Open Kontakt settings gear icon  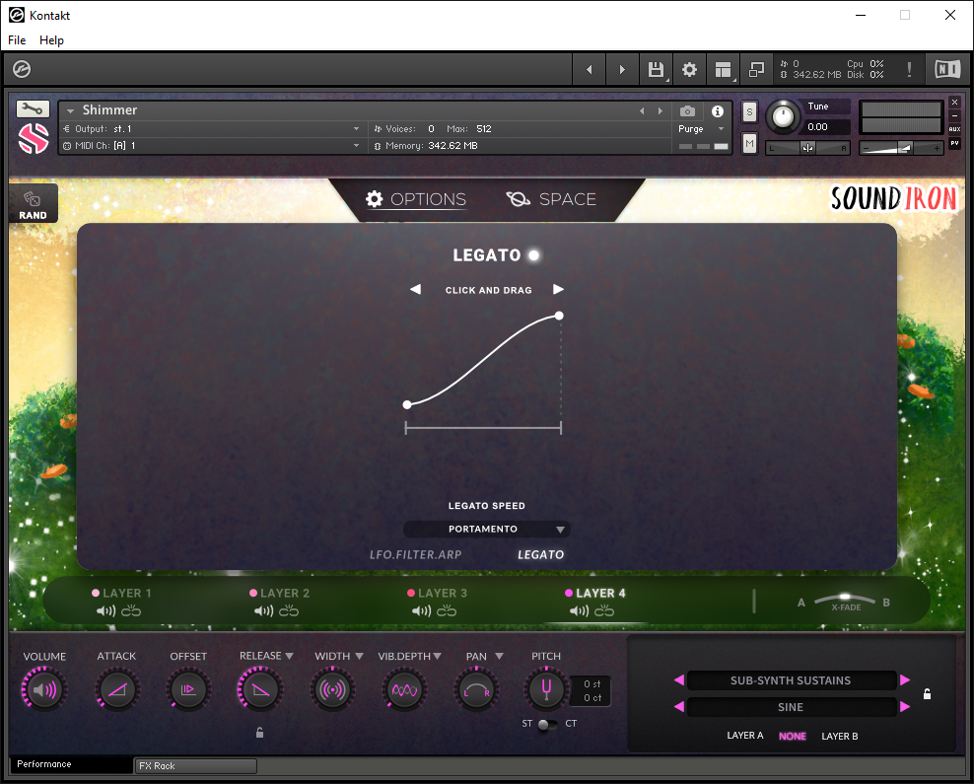pyautogui.click(x=689, y=69)
